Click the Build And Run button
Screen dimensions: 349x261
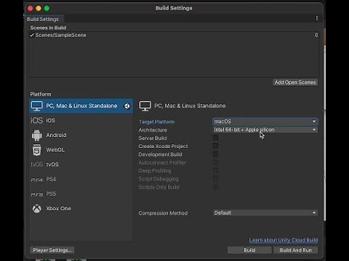click(x=296, y=250)
